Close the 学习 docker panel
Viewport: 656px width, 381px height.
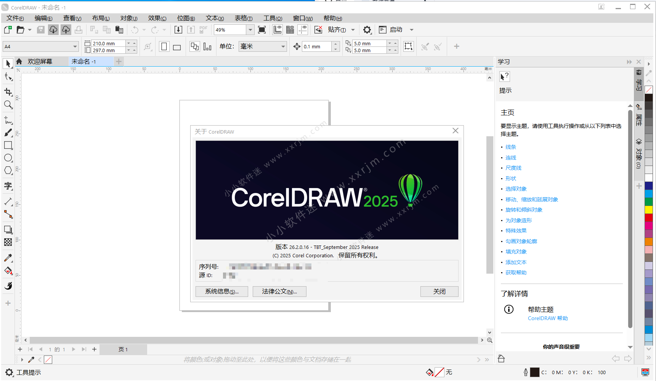click(639, 62)
